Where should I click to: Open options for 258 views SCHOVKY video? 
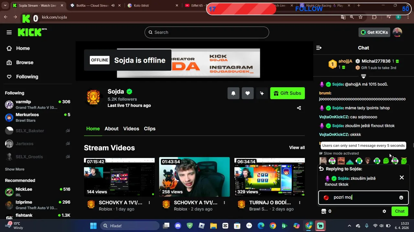(x=224, y=203)
